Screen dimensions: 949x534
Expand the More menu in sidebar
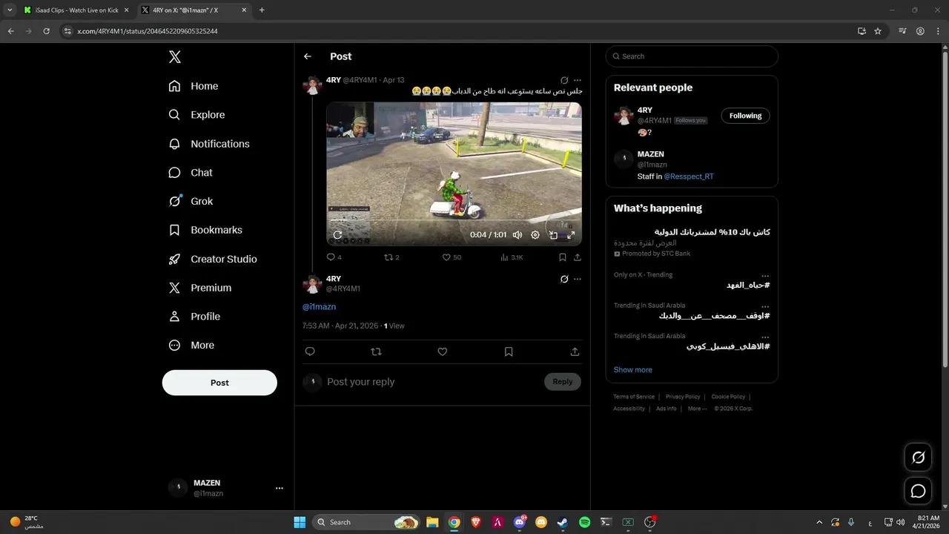(191, 345)
